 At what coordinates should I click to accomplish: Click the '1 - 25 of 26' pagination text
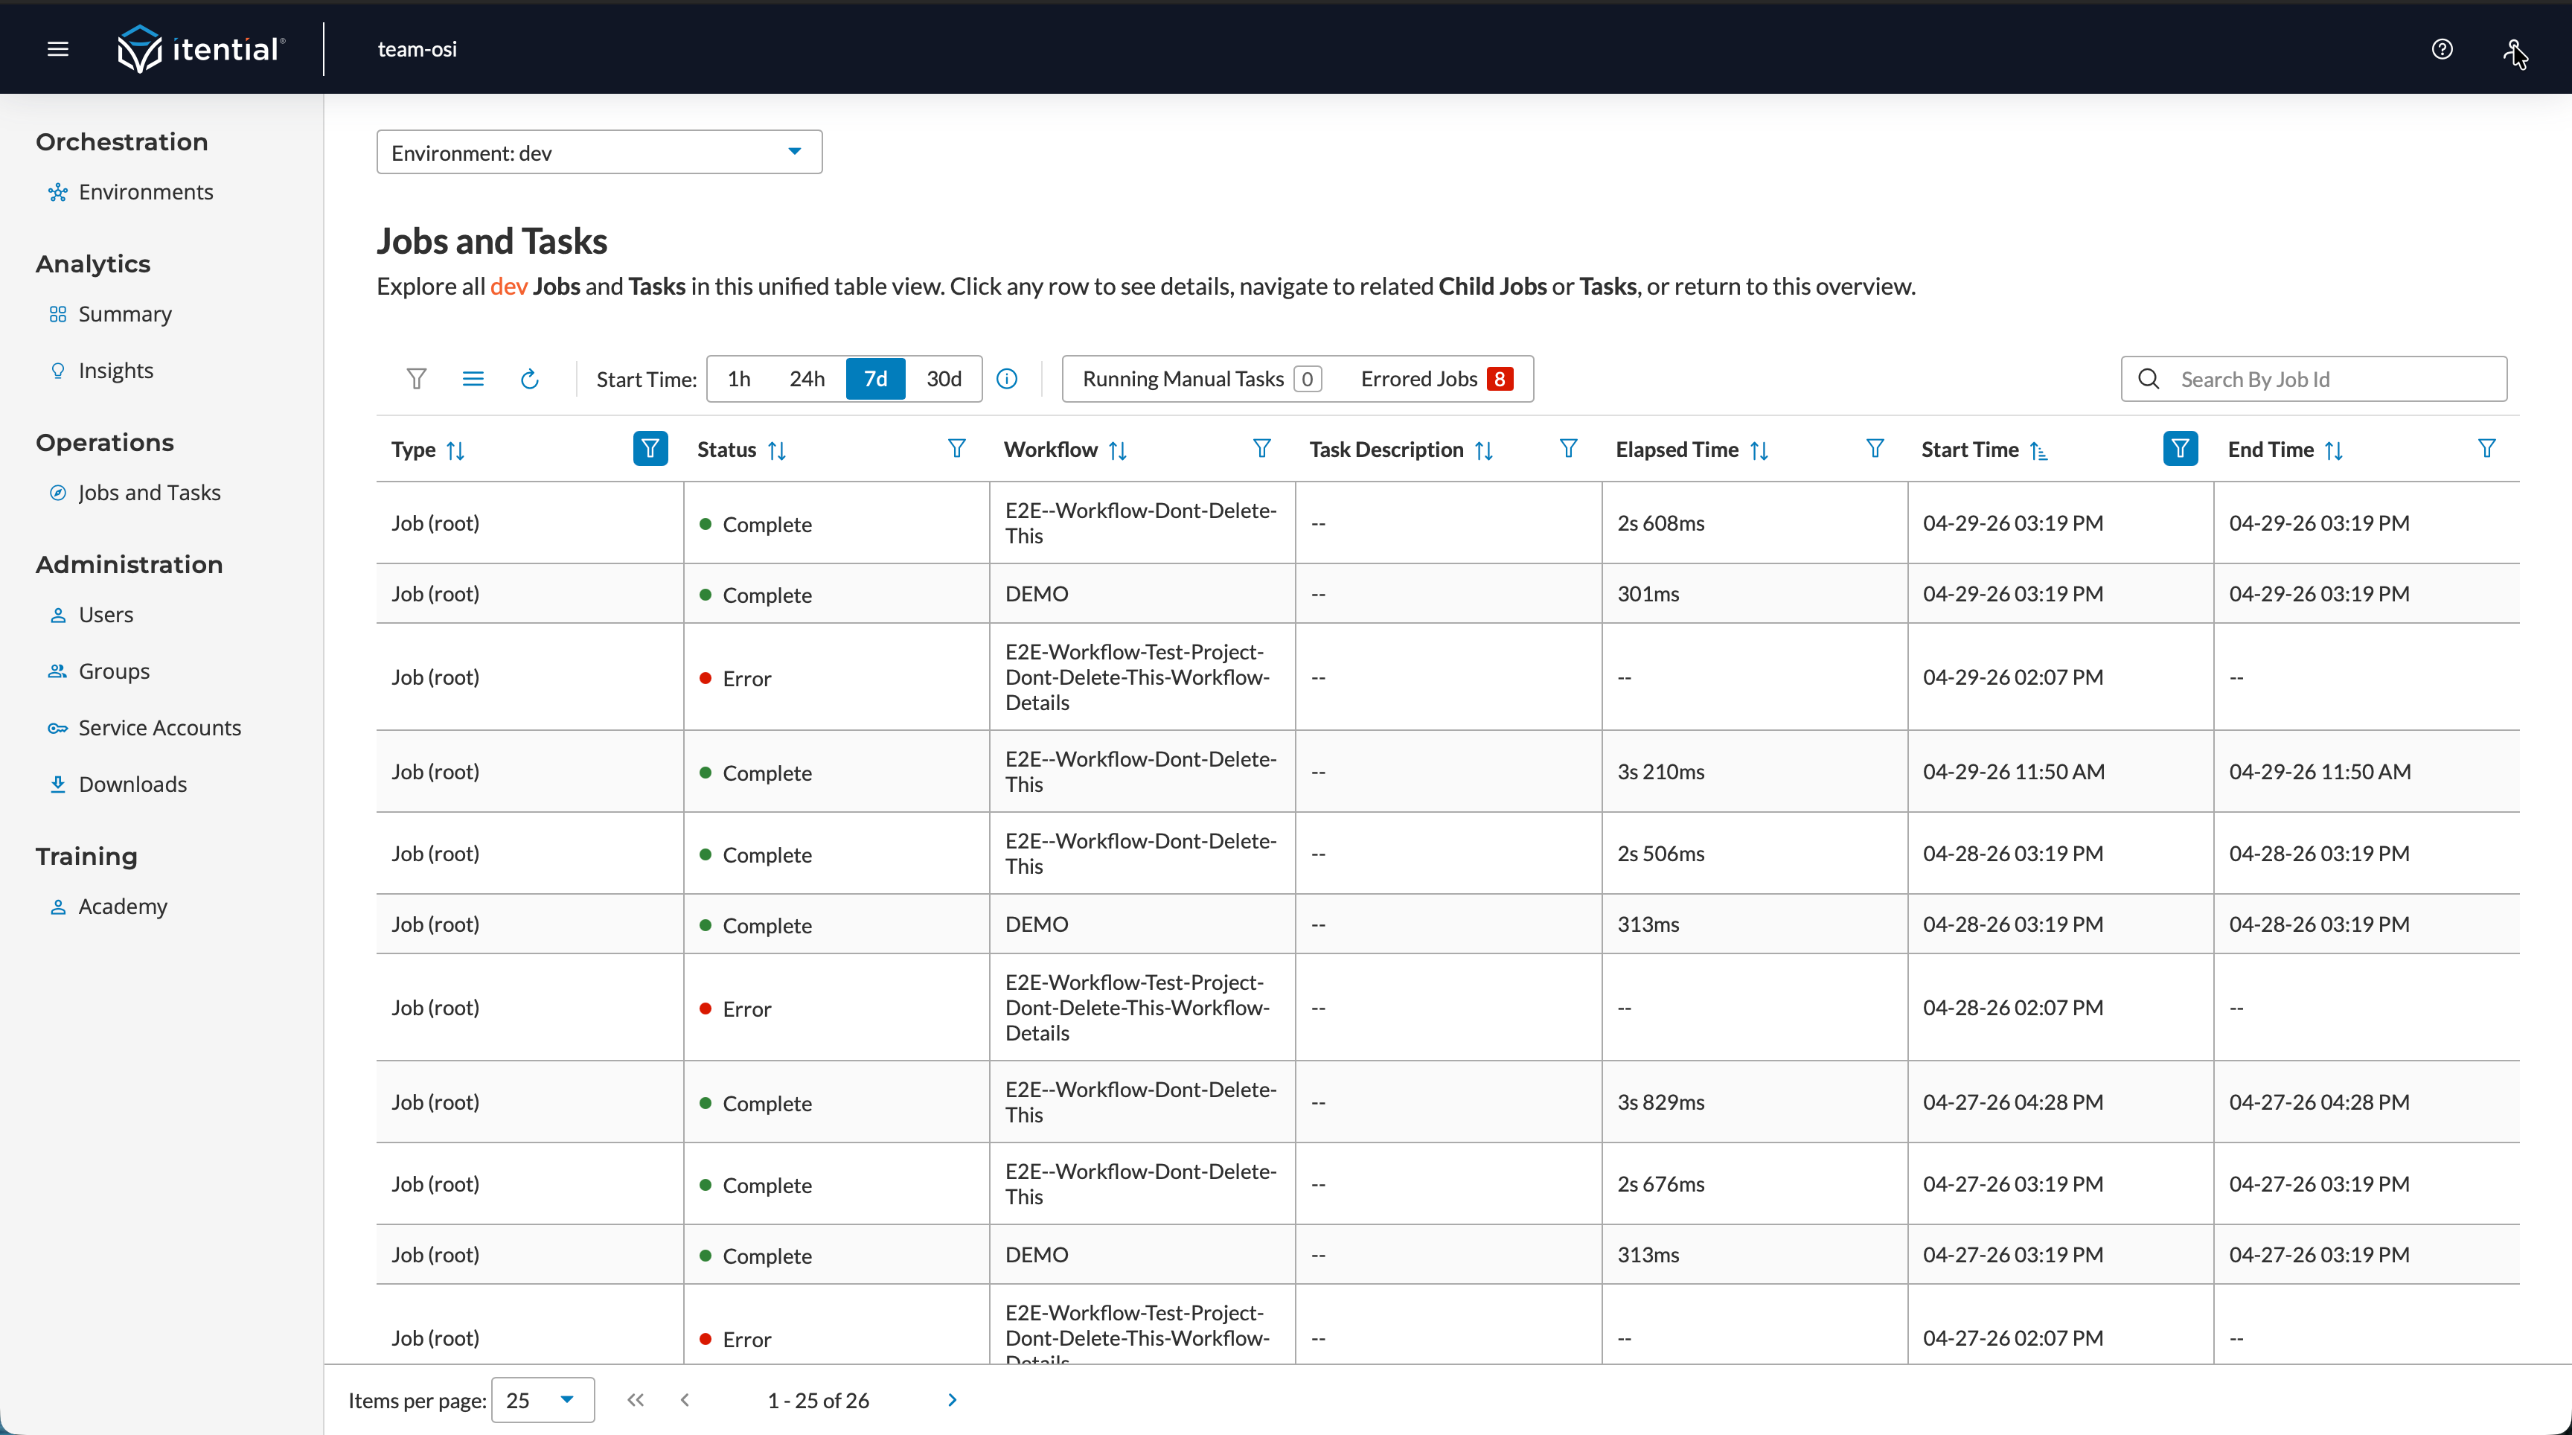point(818,1400)
